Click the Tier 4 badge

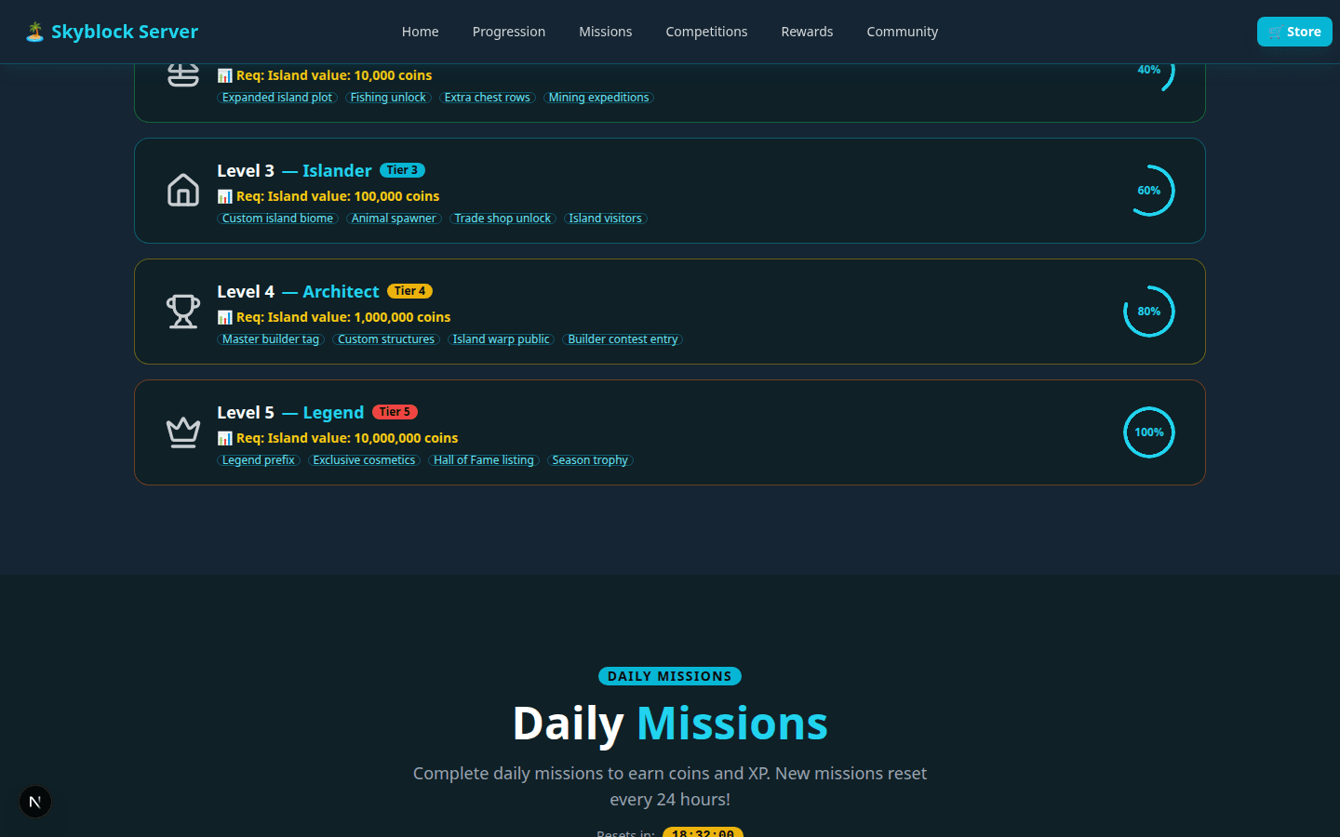coord(409,291)
